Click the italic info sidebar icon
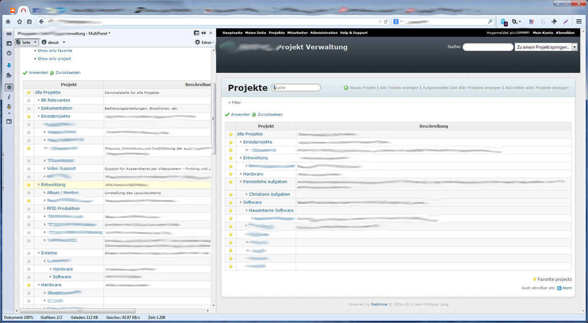This screenshot has height=323, width=588. pyautogui.click(x=9, y=97)
